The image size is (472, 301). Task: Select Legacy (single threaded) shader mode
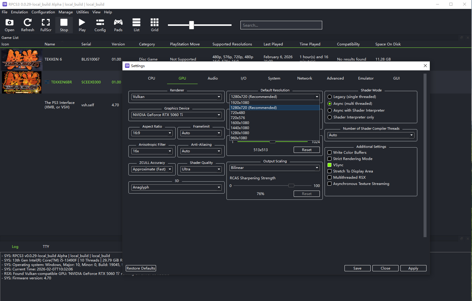(330, 97)
